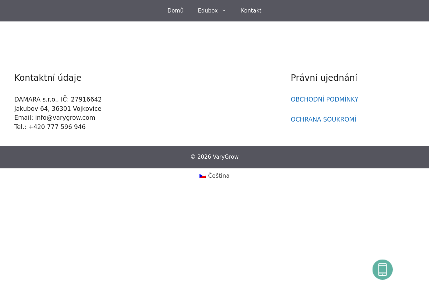Expand the Edubox submenu arrow
Viewport: 429px width, 286px height.
(x=224, y=11)
